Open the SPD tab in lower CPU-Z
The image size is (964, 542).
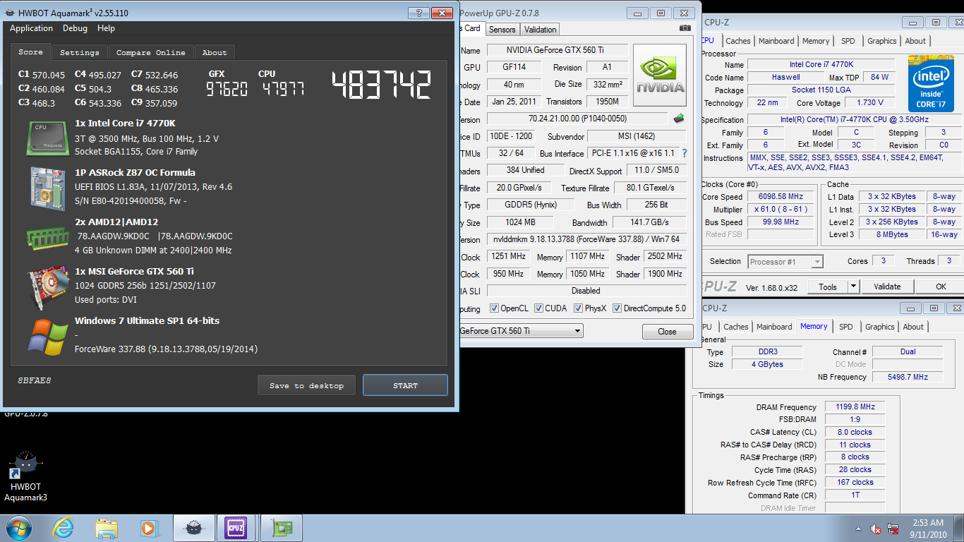point(845,327)
